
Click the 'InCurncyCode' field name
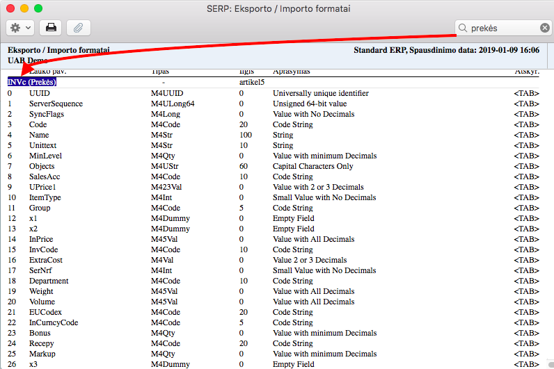54,322
